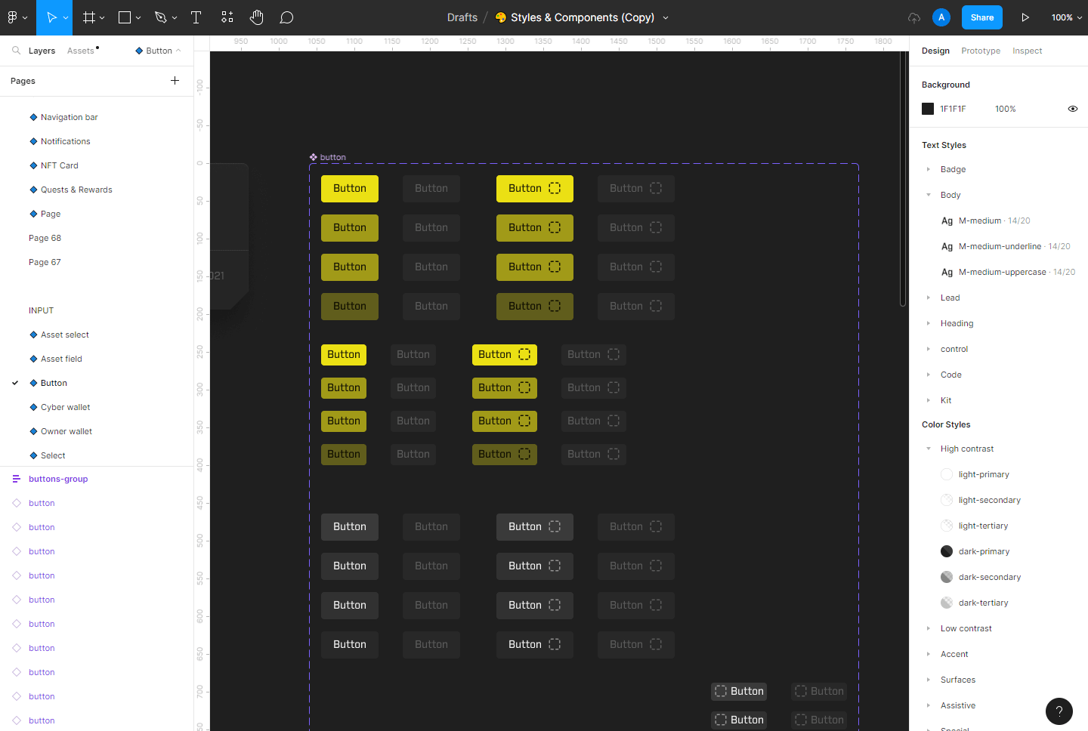1088x731 pixels.
Task: Toggle background visibility eye icon
Action: pos(1072,109)
